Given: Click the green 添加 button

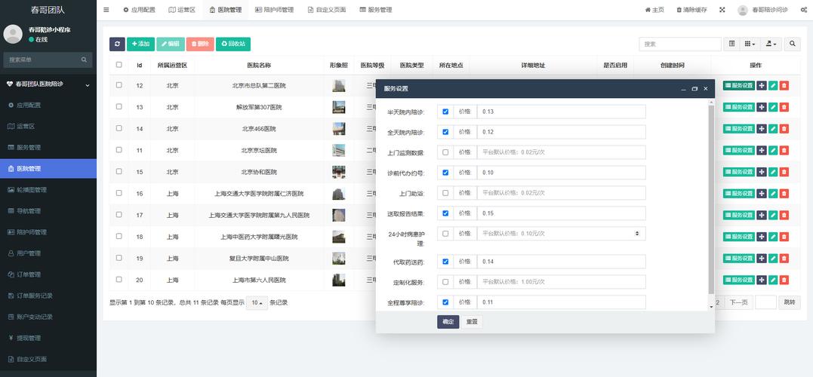Looking at the screenshot, I should pos(140,44).
